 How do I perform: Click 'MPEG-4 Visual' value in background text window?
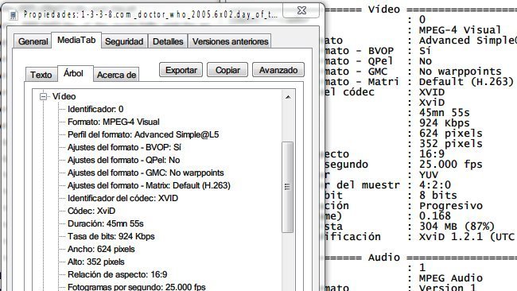[460, 30]
